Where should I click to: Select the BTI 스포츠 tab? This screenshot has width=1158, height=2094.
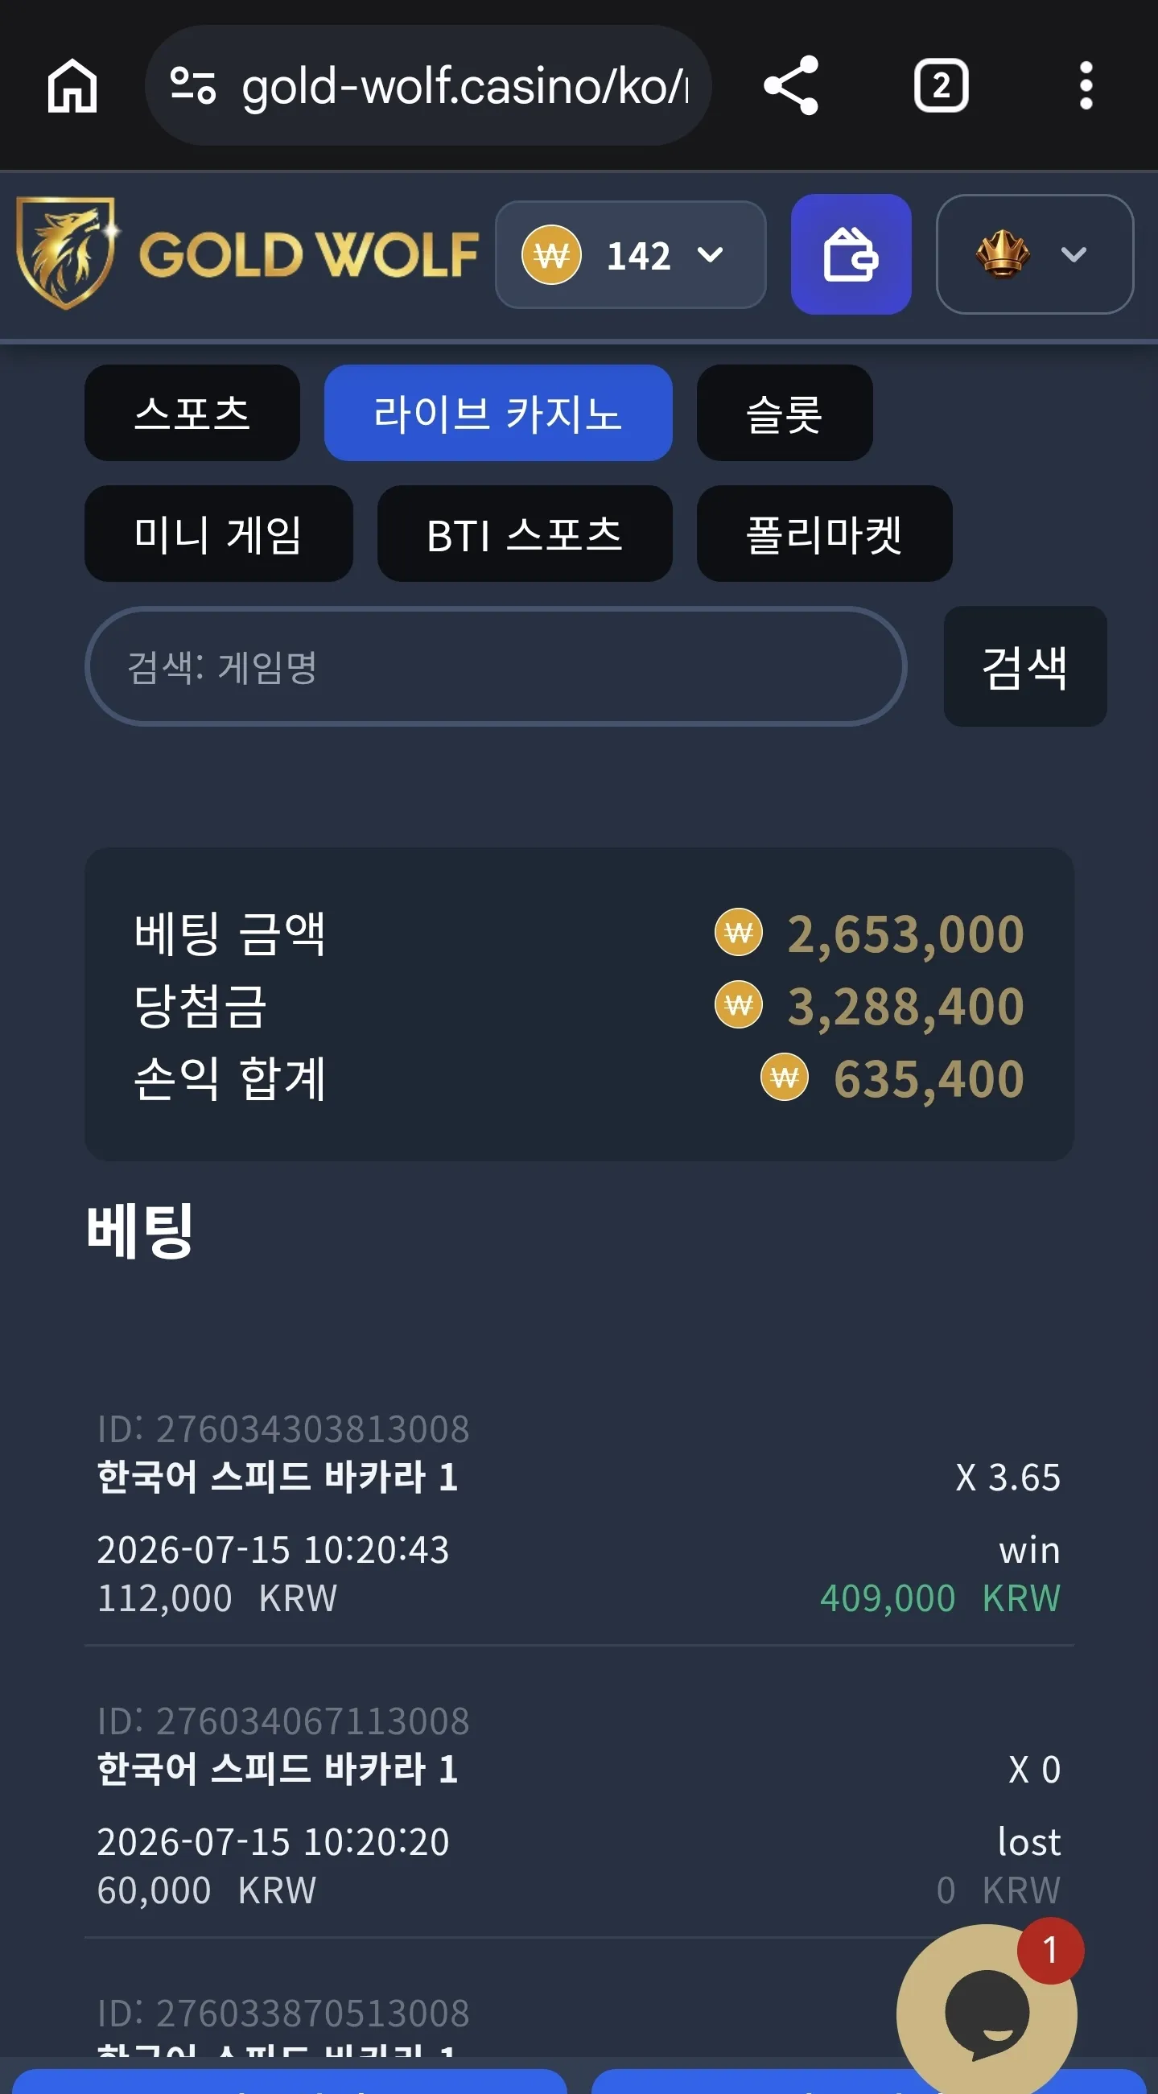click(524, 534)
